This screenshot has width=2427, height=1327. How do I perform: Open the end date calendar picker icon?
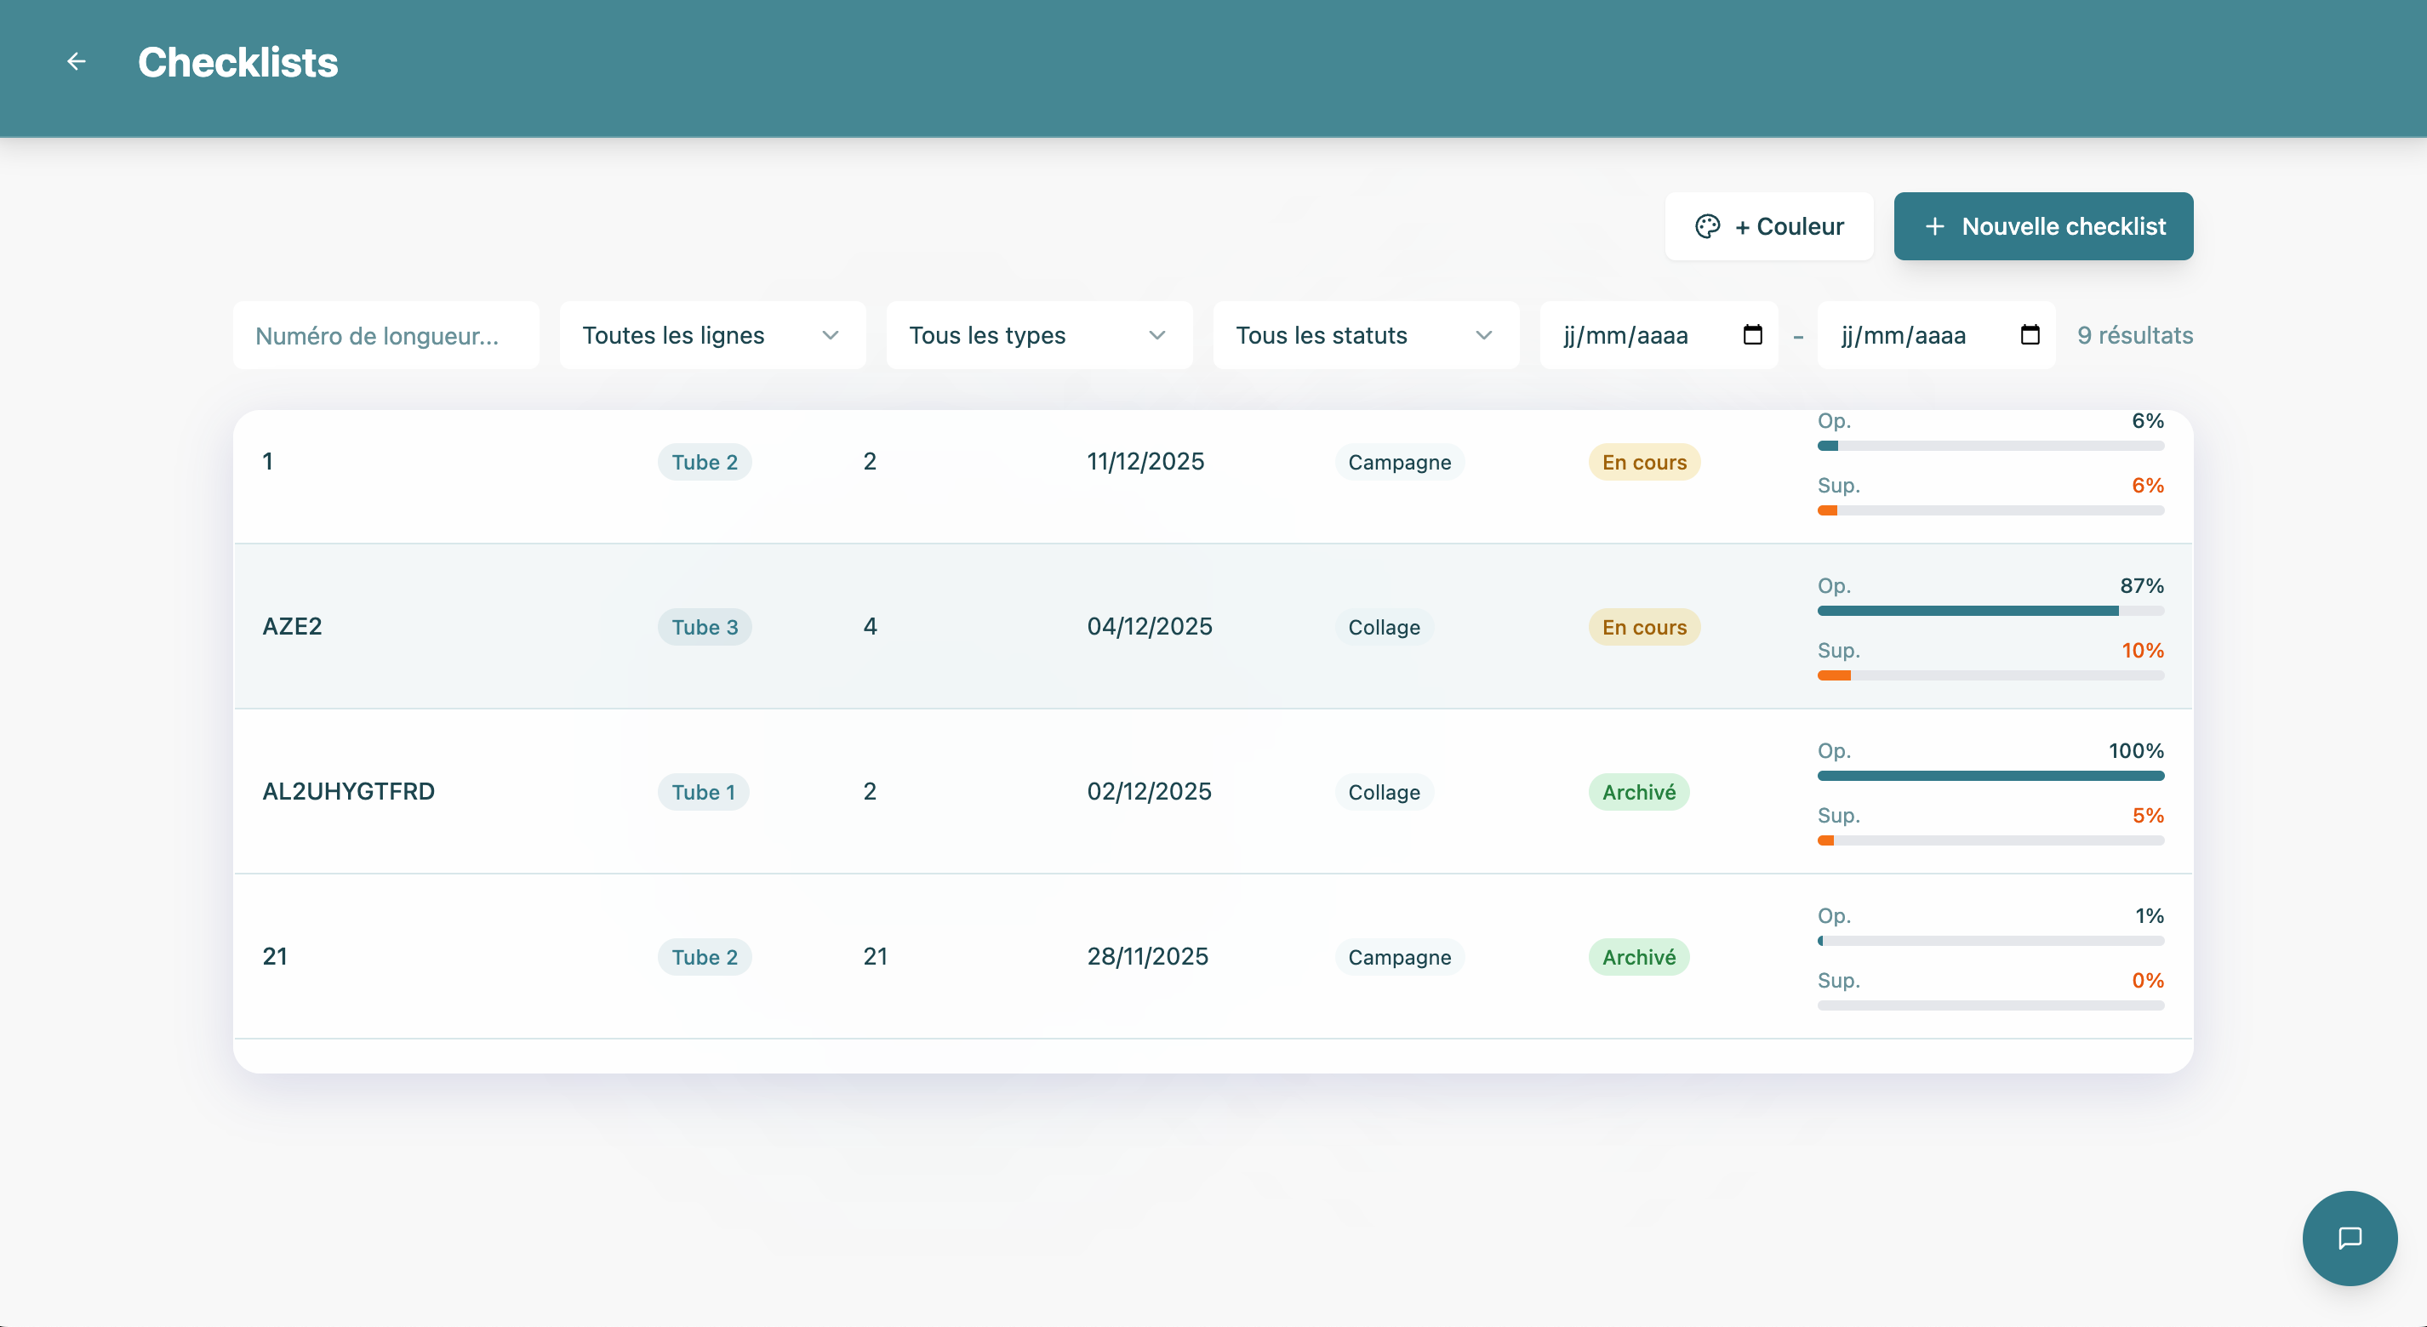click(2030, 334)
